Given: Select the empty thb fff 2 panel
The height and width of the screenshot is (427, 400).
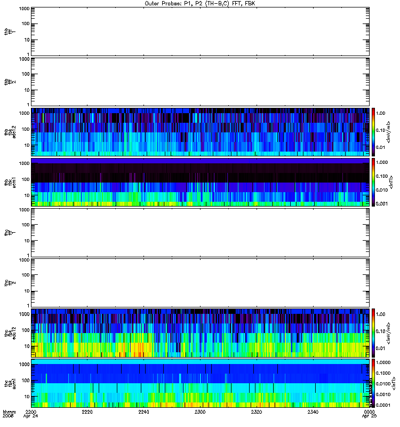Looking at the screenshot, I should pyautogui.click(x=200, y=82).
